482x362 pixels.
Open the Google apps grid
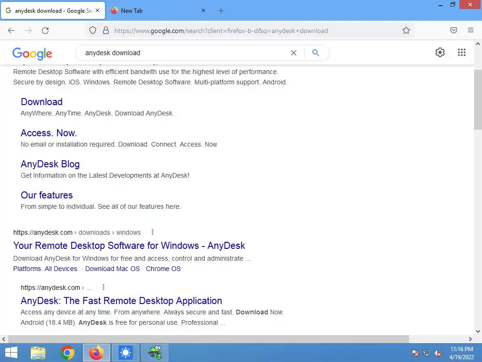tap(462, 52)
